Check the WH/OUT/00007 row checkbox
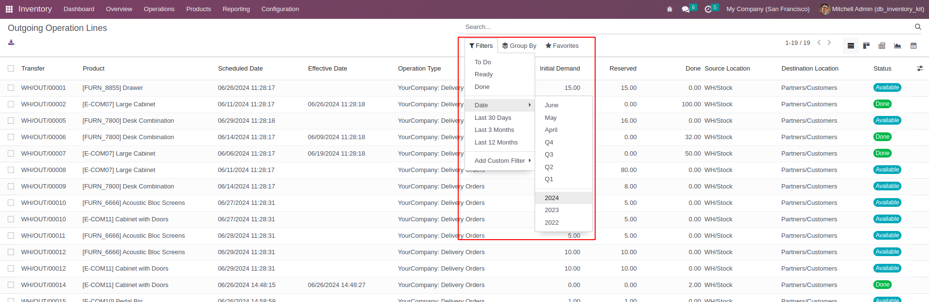 [11, 154]
